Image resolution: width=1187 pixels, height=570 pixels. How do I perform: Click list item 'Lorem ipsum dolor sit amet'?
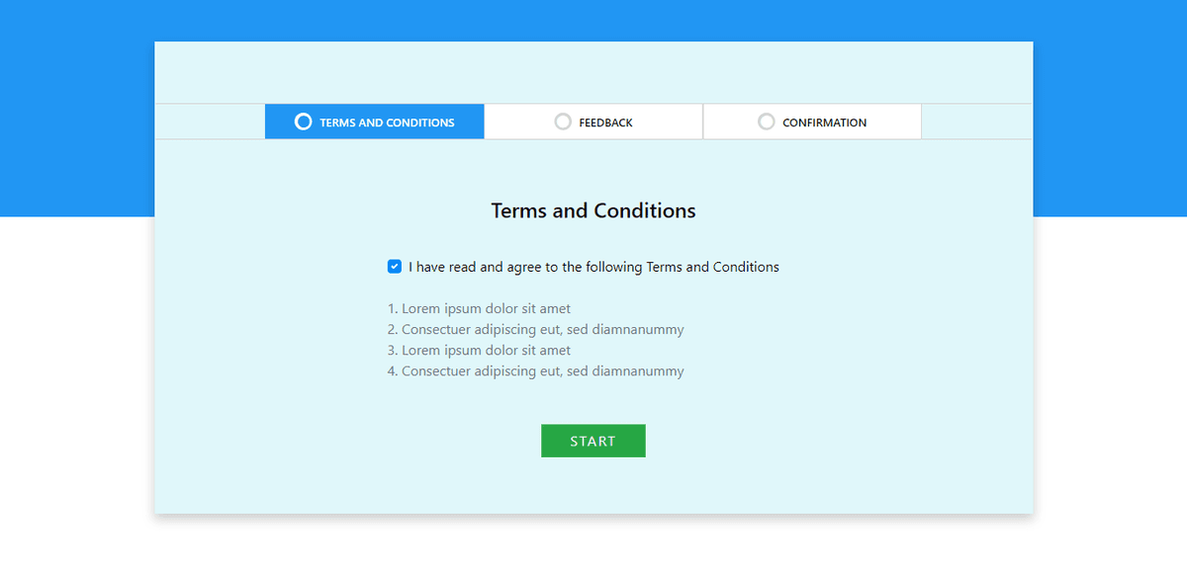coord(480,308)
